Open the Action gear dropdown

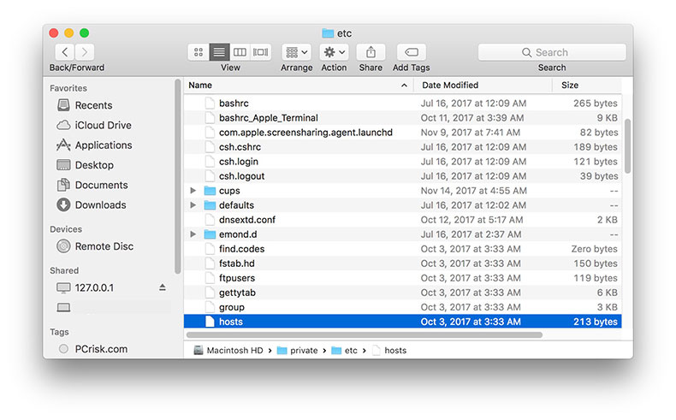click(334, 52)
